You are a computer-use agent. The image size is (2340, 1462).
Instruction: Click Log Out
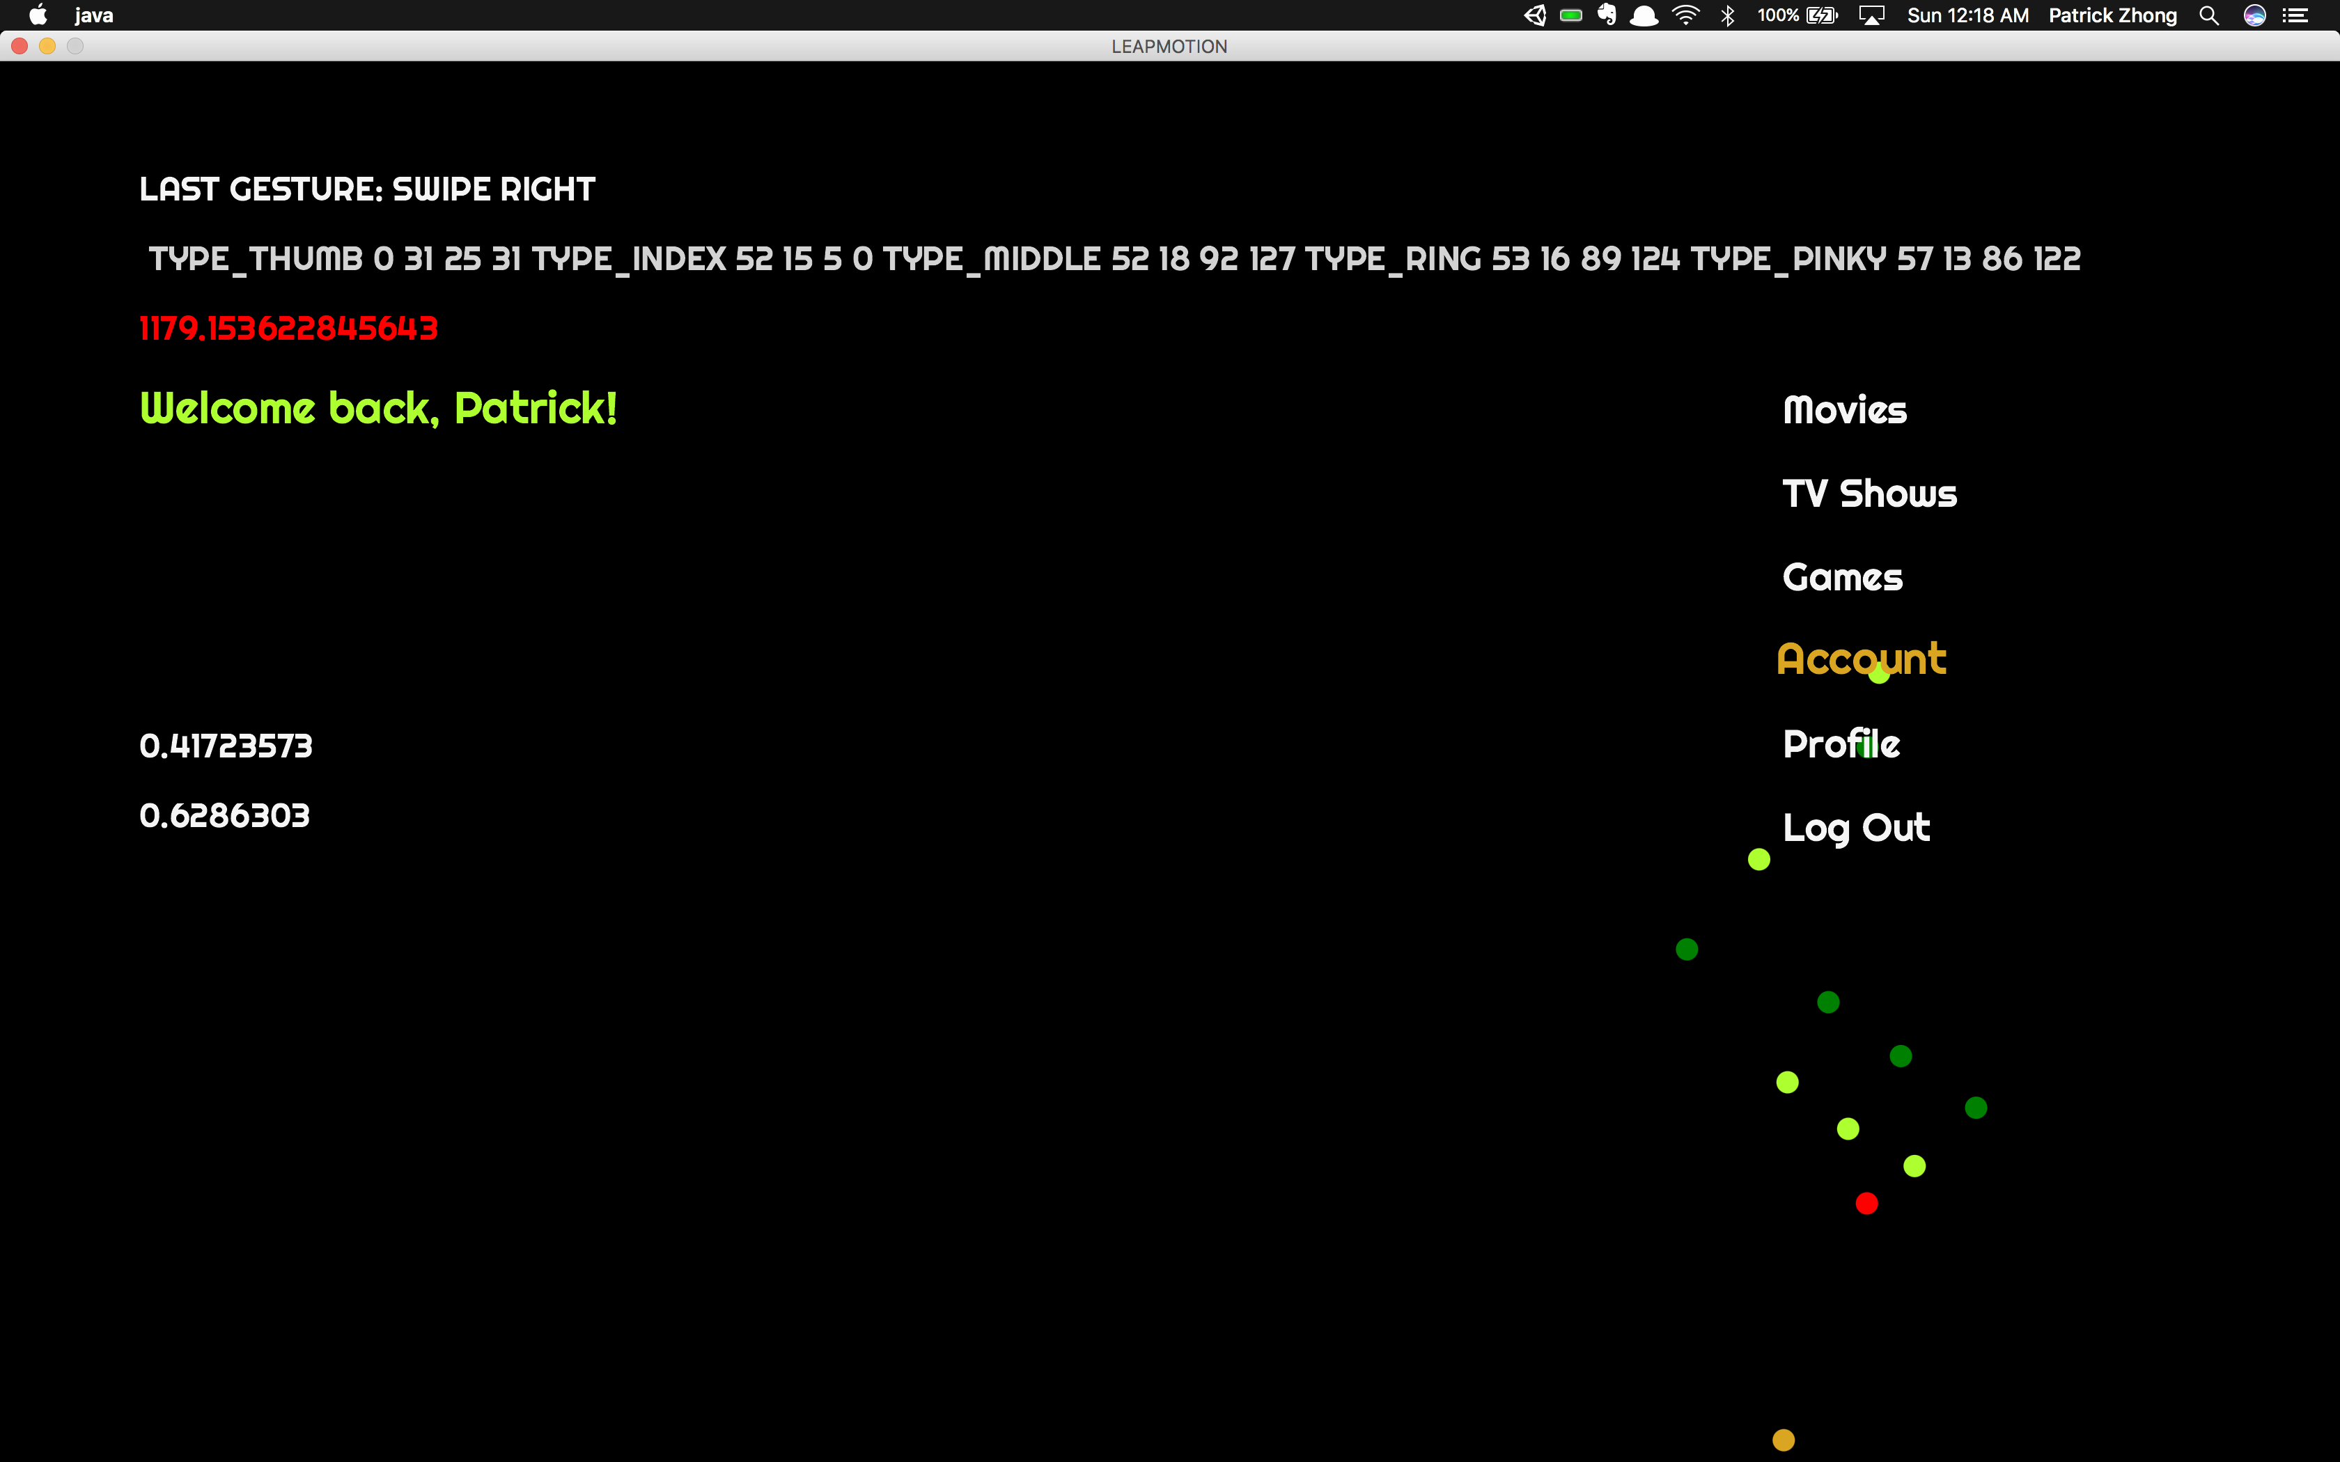click(1855, 828)
